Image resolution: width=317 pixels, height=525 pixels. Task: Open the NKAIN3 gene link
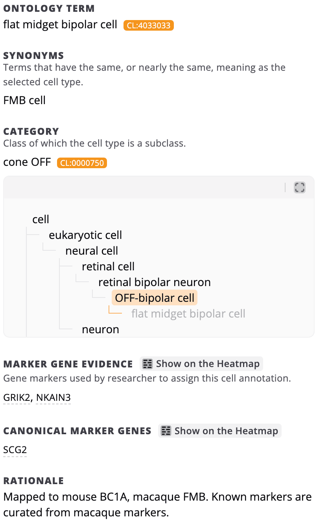pos(53,397)
